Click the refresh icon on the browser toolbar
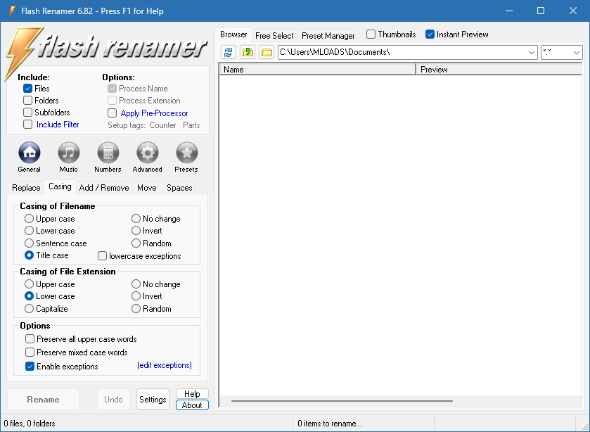Screen dimensions: 590x432 point(226,52)
